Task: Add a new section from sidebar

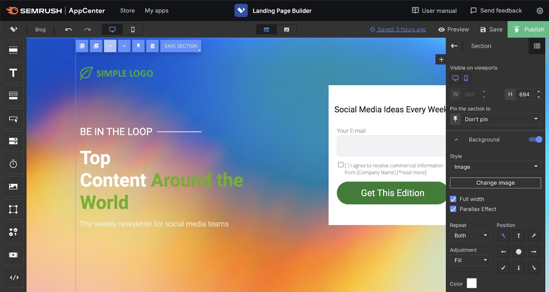Action: [13, 50]
